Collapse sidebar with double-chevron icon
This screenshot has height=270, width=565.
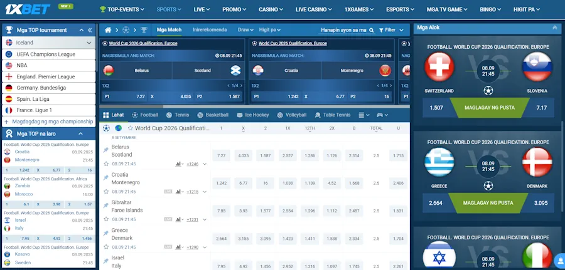click(x=90, y=30)
